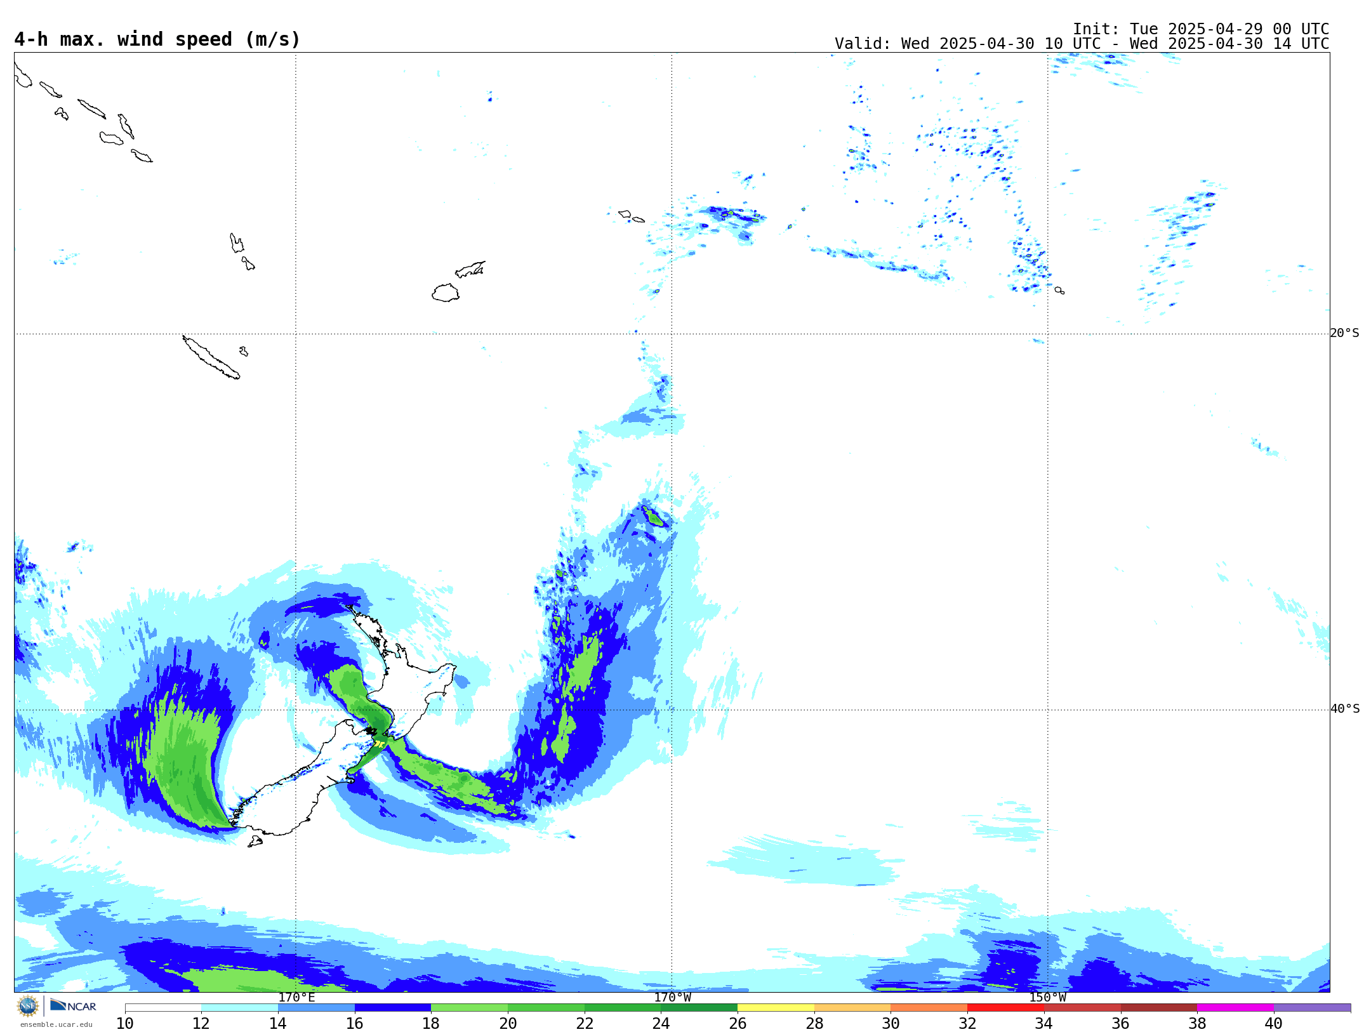Click the orange 30–32 colorbar swatch
Image resolution: width=1371 pixels, height=1032 pixels.
pyautogui.click(x=929, y=1008)
